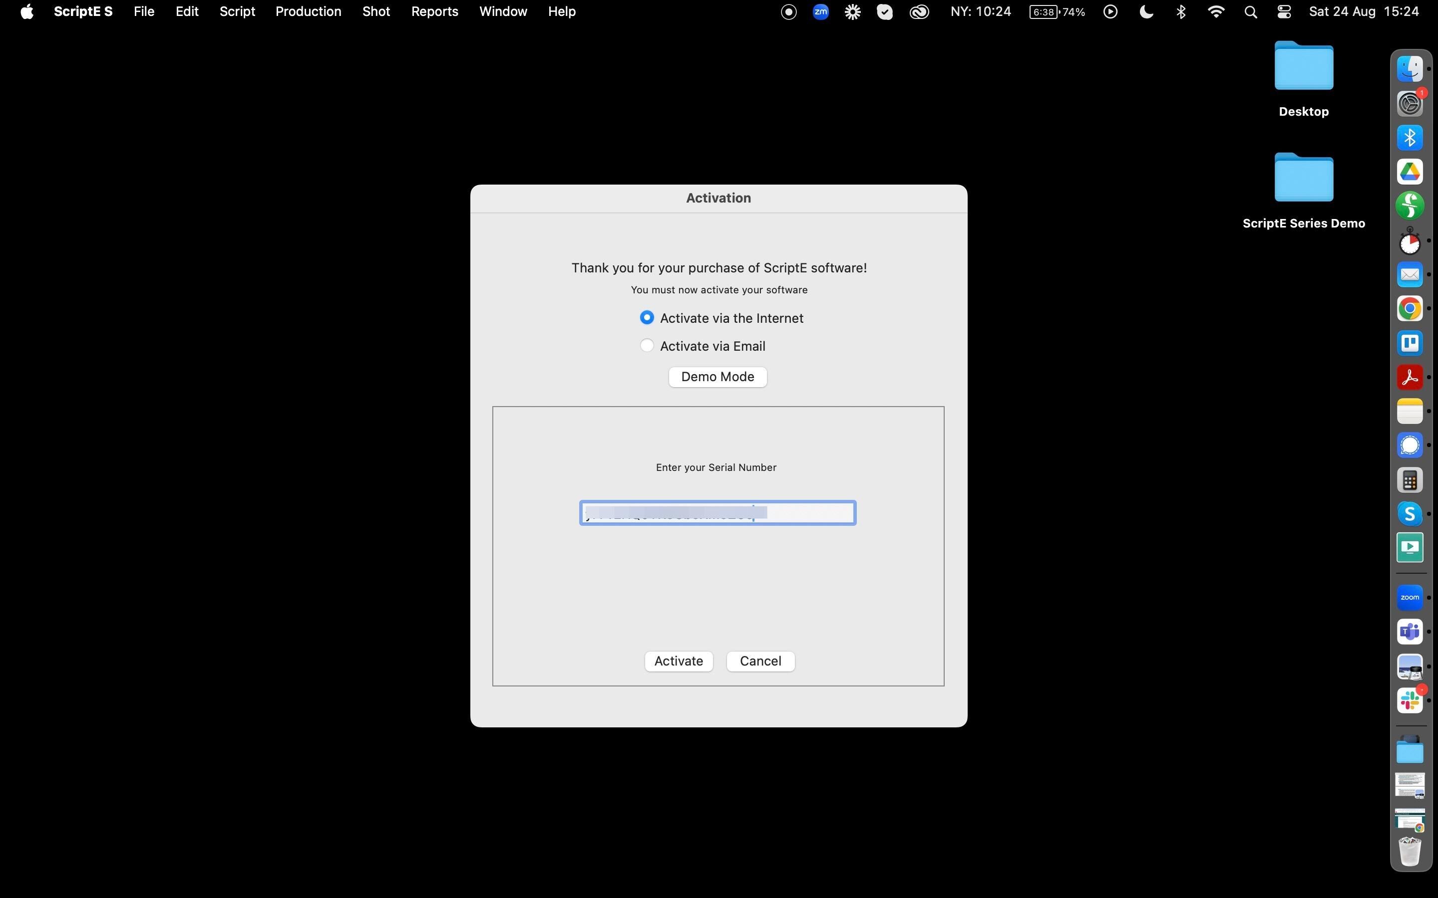This screenshot has width=1438, height=898.
Task: Open Trello from the Dock
Action: coord(1410,343)
